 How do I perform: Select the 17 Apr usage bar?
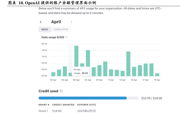(x=146, y=70)
